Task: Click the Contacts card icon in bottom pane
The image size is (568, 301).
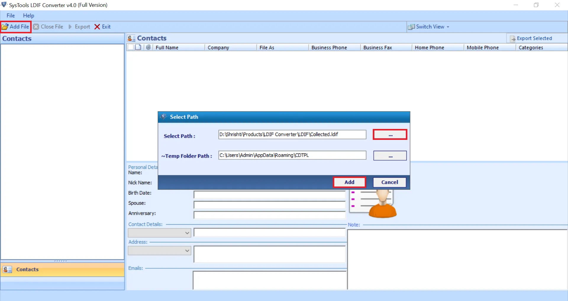Action: [7, 269]
